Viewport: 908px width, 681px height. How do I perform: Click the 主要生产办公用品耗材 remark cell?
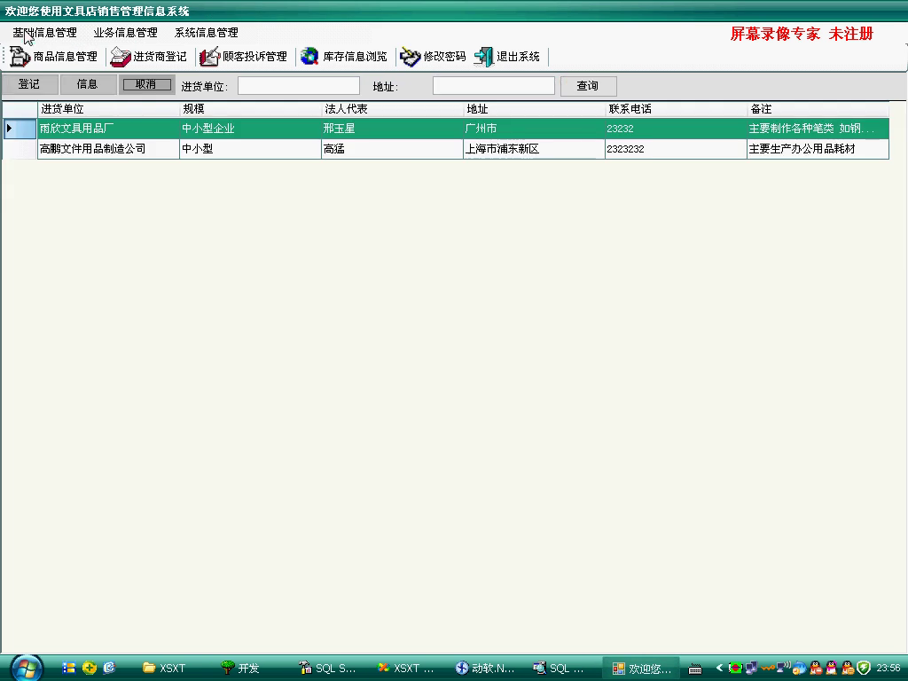click(x=818, y=149)
